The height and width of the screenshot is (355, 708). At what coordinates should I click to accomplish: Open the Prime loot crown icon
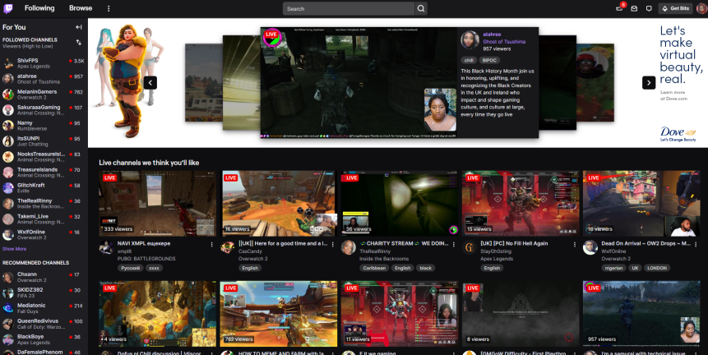click(x=619, y=8)
